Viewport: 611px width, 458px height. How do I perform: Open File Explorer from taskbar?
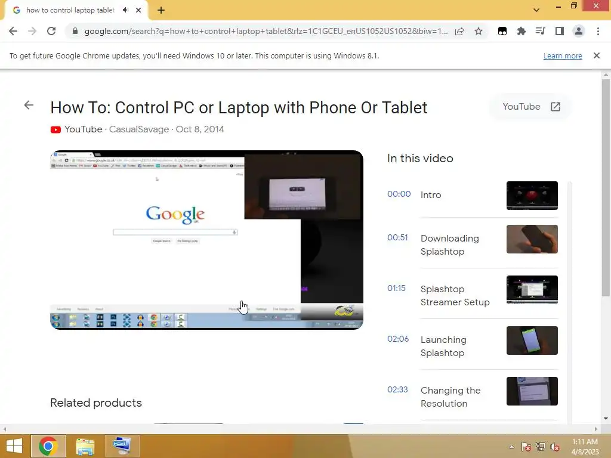85,446
